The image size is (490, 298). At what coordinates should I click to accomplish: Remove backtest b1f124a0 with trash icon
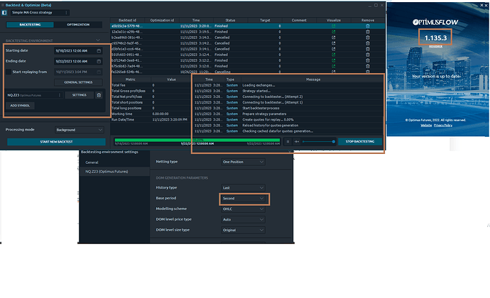(x=368, y=60)
